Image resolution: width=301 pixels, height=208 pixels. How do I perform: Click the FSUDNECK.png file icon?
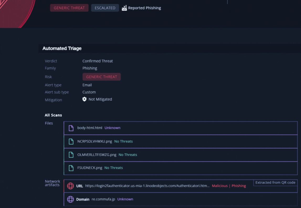(71, 168)
